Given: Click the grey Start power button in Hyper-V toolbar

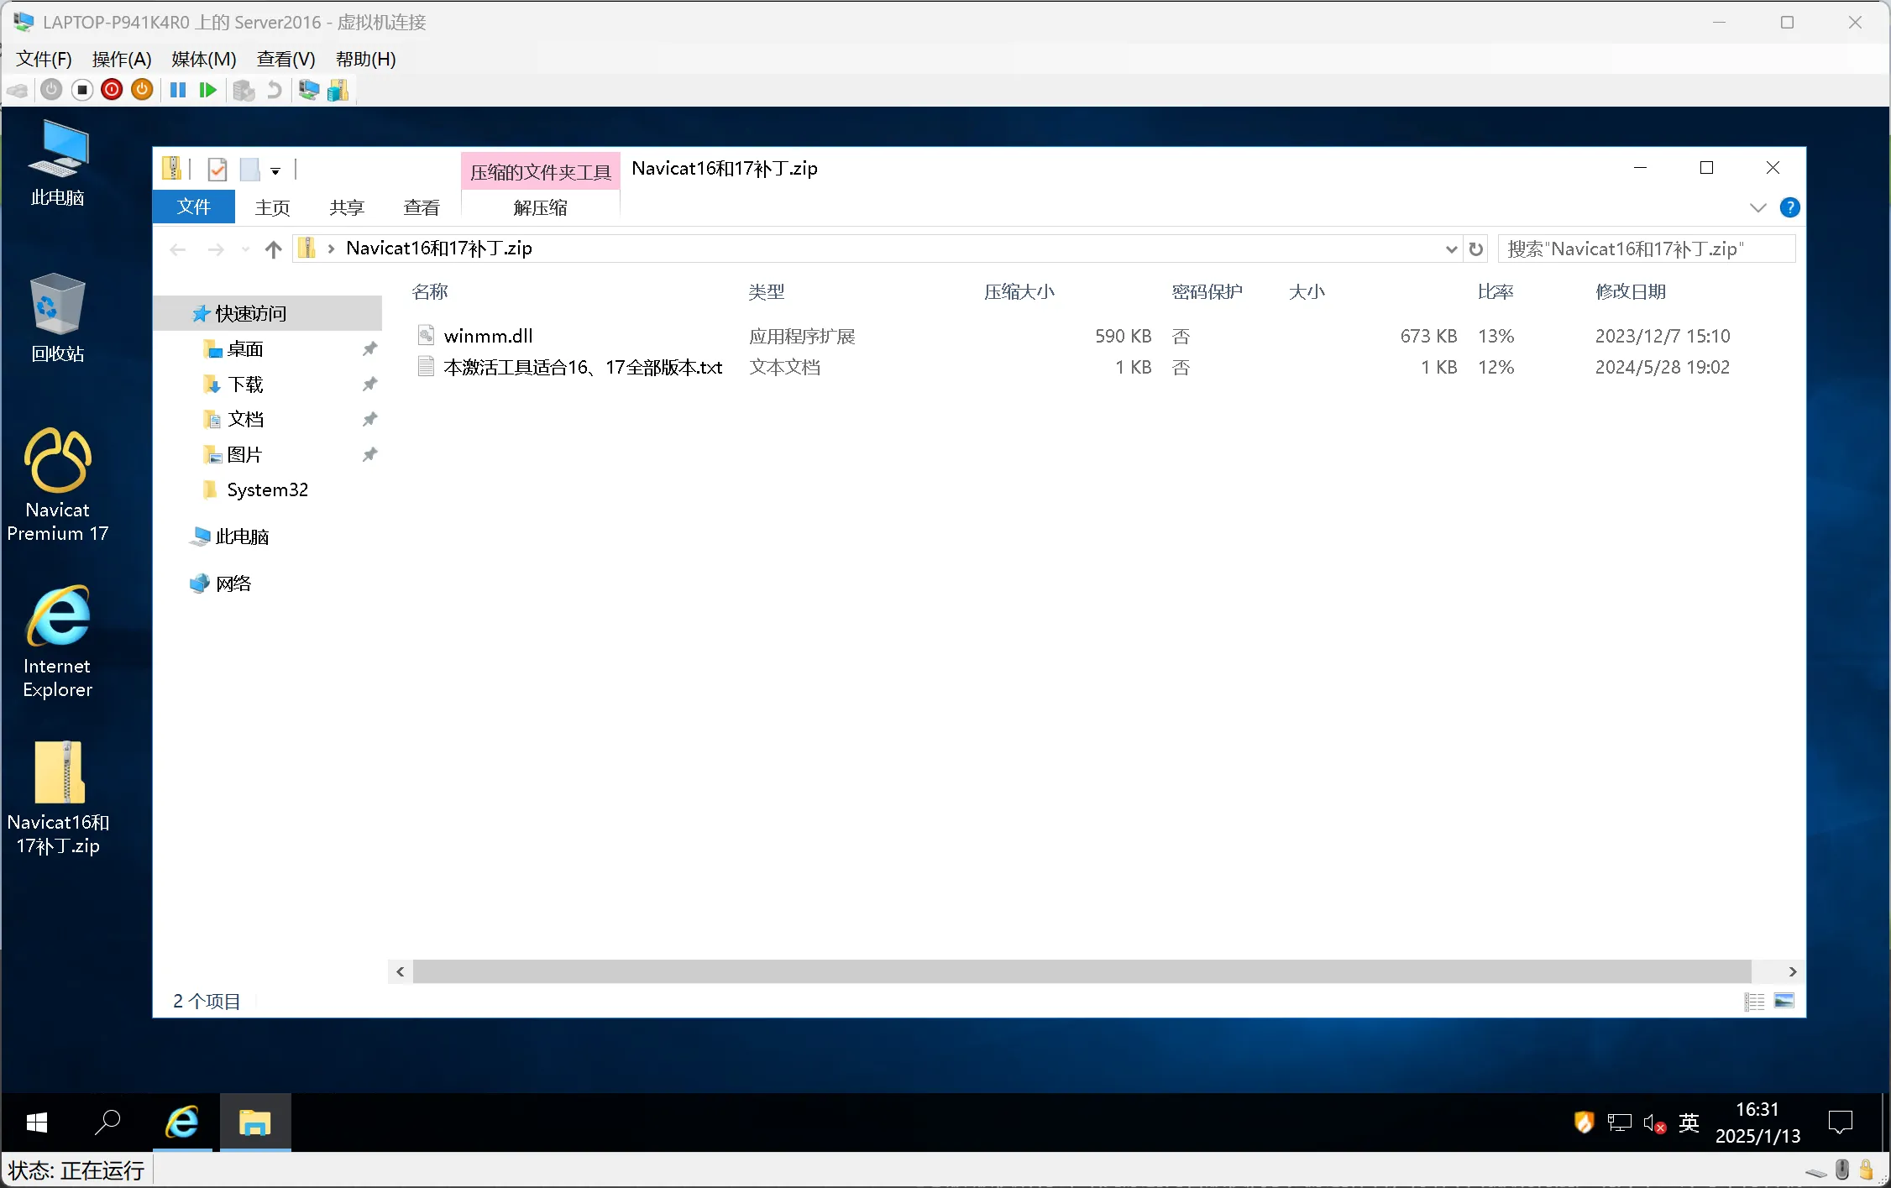Looking at the screenshot, I should (51, 90).
